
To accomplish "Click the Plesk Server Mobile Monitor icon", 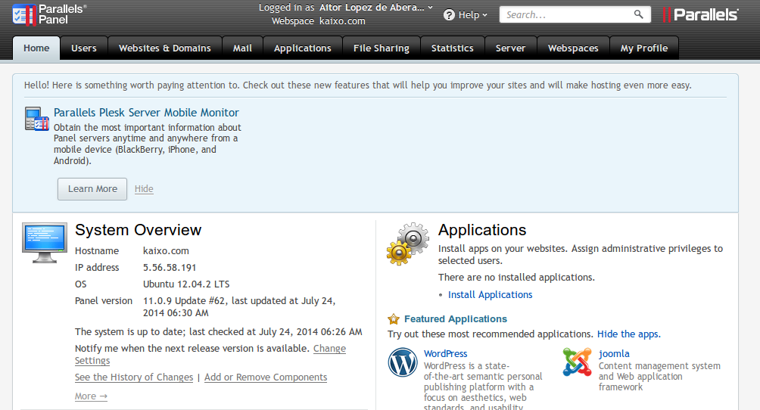I will (36, 120).
